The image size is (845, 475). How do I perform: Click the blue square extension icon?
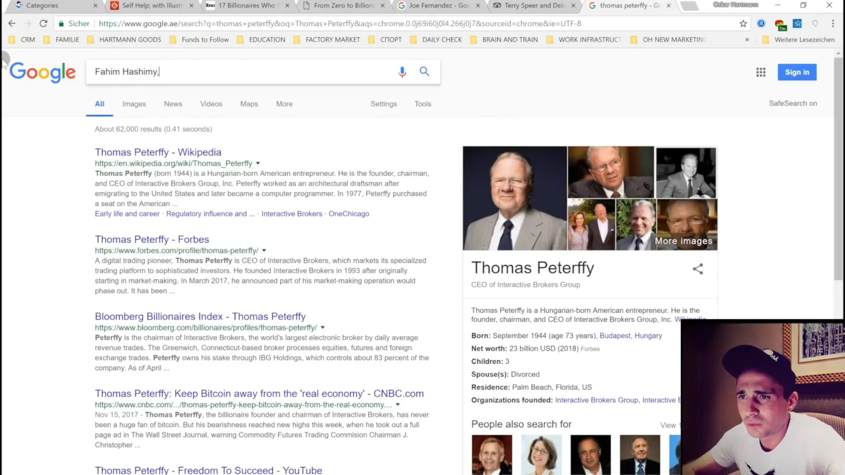click(x=797, y=23)
